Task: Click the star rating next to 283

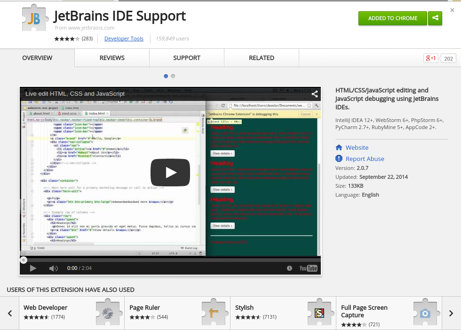Action: click(67, 38)
